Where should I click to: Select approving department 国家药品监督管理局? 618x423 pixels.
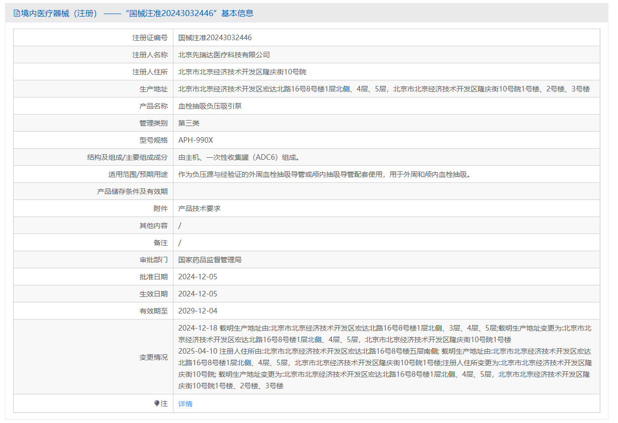(x=210, y=260)
